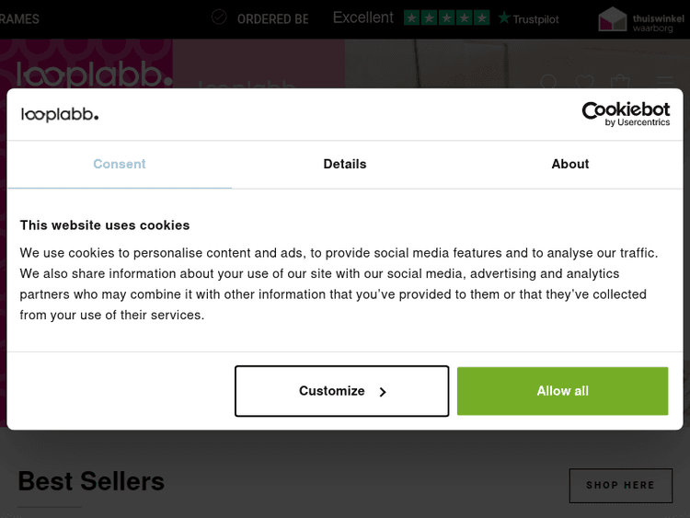This screenshot has width=690, height=518.
Task: Click the Trustpilot five-star rating
Action: click(447, 17)
